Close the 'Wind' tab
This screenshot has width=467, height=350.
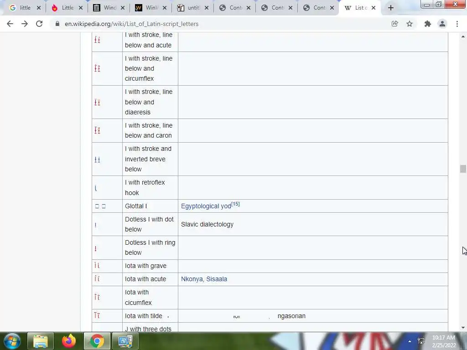click(x=123, y=8)
